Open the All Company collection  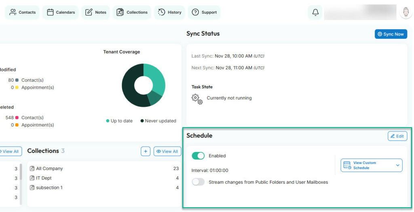tap(104, 168)
